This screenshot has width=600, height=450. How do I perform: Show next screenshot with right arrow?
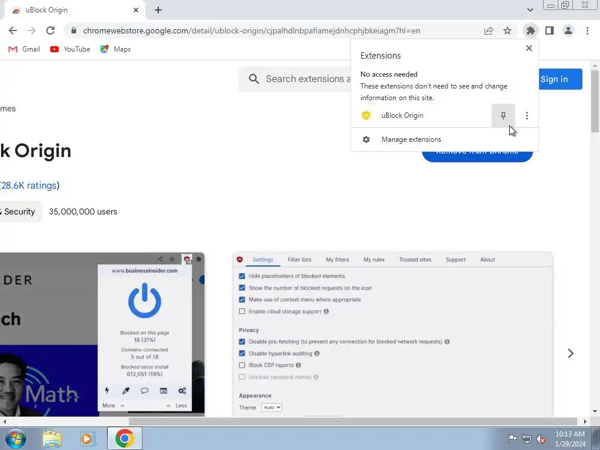(x=571, y=353)
